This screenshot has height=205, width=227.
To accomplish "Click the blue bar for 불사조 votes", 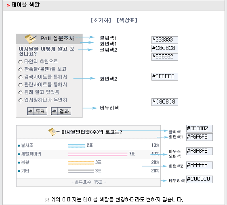I will click(77, 146).
